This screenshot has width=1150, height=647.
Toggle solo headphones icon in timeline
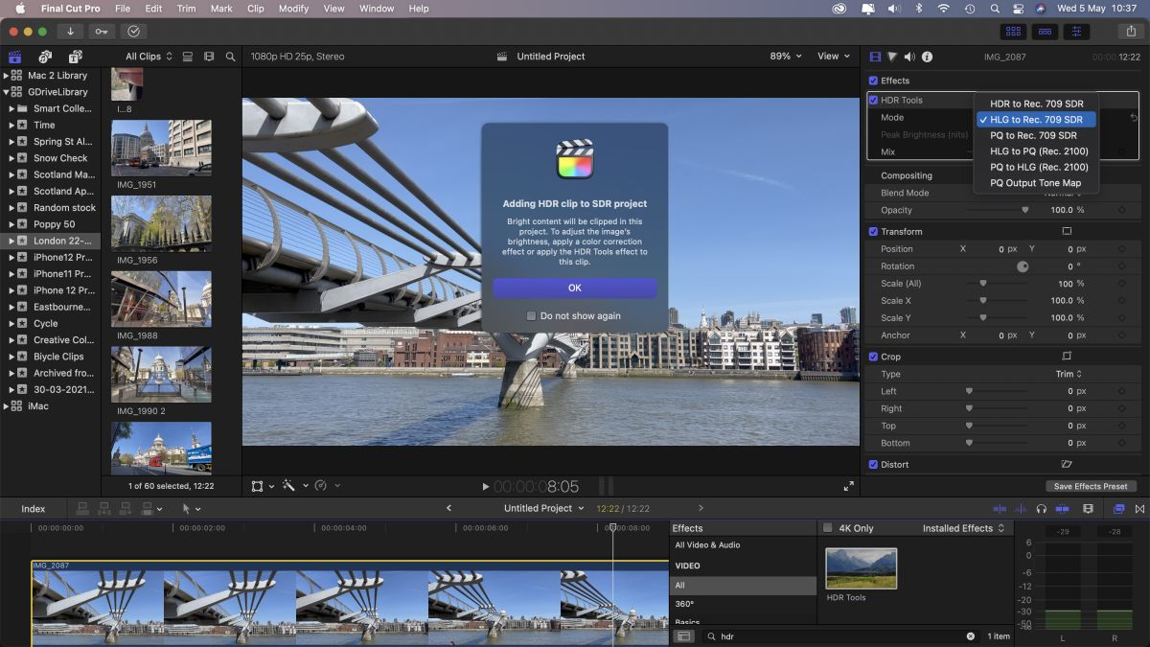(1042, 508)
